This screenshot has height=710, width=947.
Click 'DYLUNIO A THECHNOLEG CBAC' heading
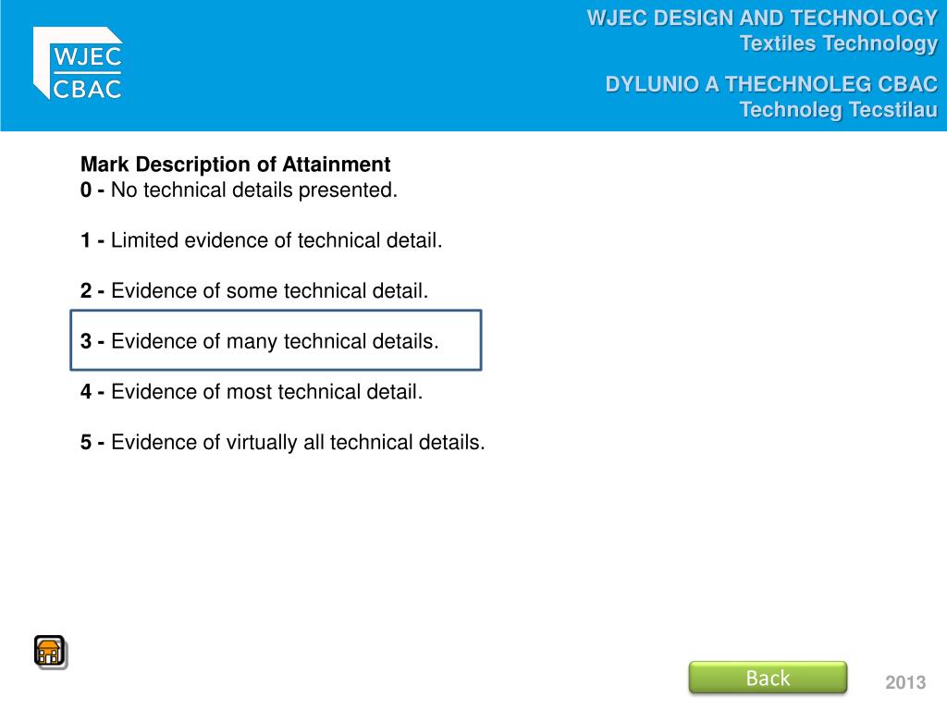pos(772,84)
